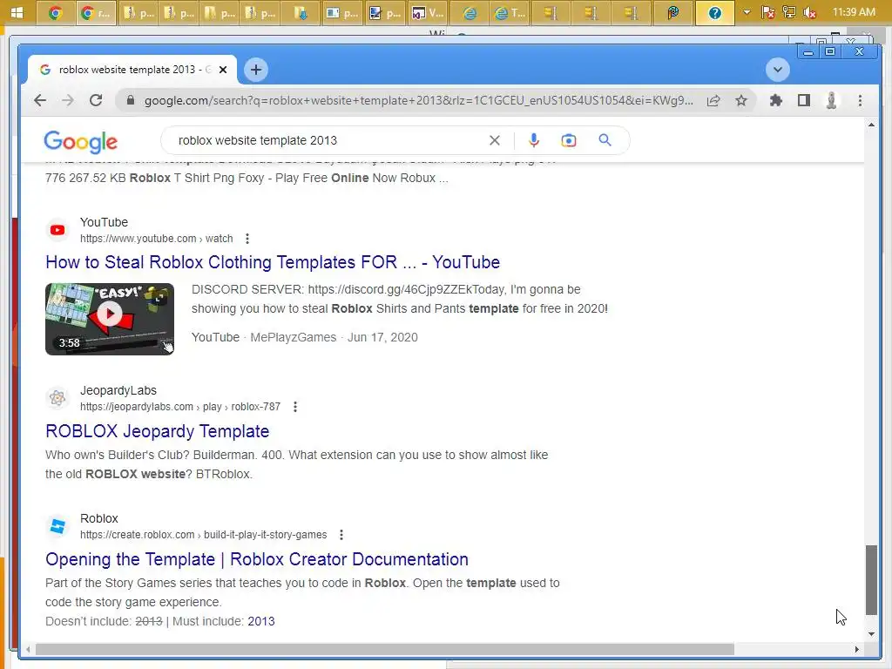
Task: Toggle Chrome side panel
Action: coord(803,101)
